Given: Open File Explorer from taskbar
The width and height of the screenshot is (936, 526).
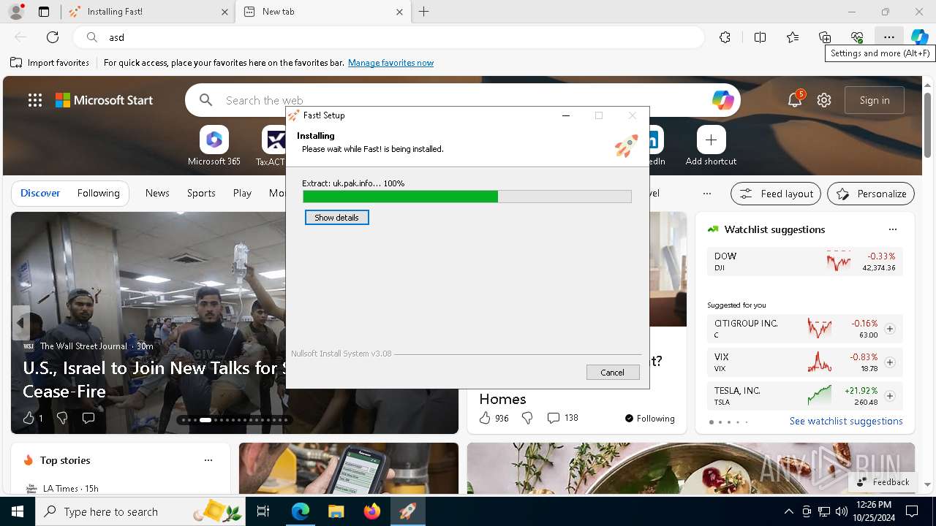Looking at the screenshot, I should (336, 511).
